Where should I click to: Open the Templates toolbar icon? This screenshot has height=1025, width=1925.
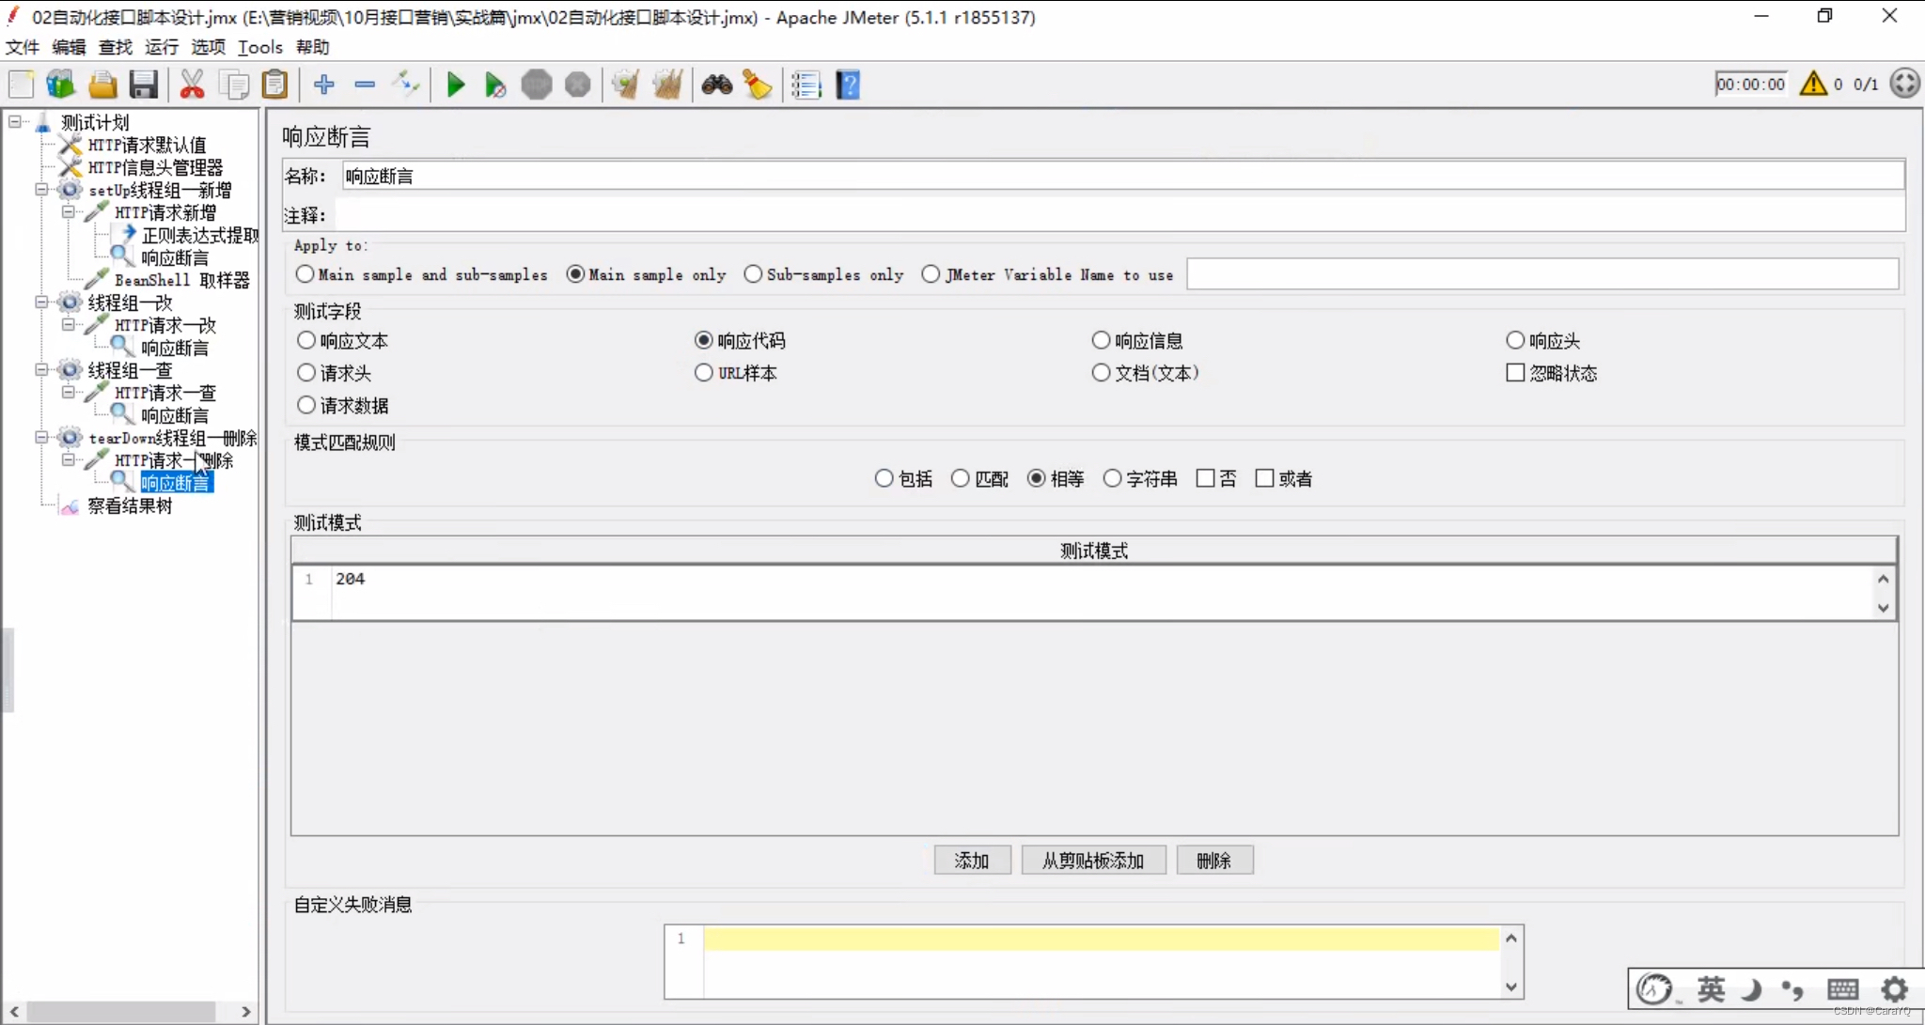(61, 85)
